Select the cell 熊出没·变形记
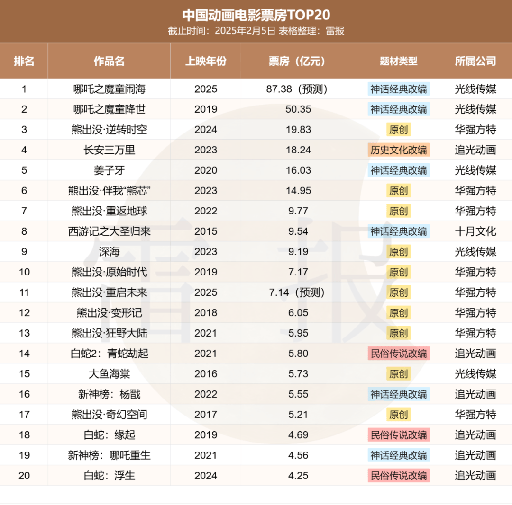Screen dimensions: 512x505 pos(109,313)
